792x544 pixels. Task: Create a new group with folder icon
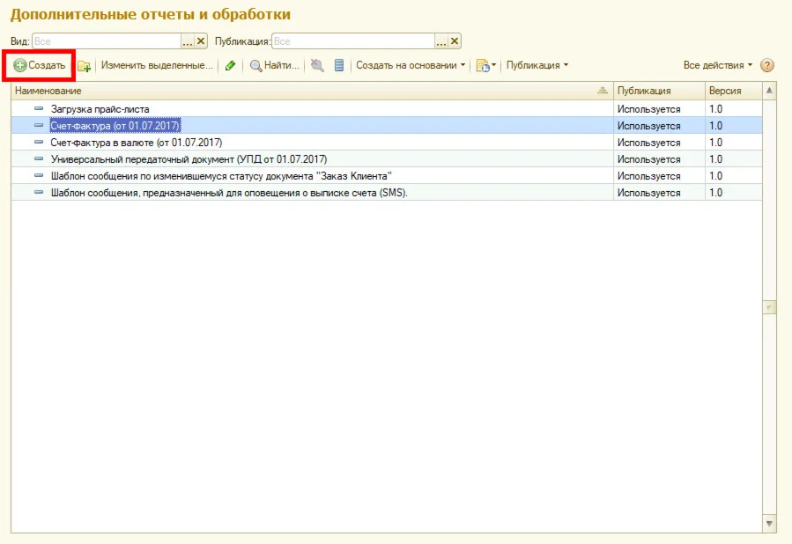(84, 66)
